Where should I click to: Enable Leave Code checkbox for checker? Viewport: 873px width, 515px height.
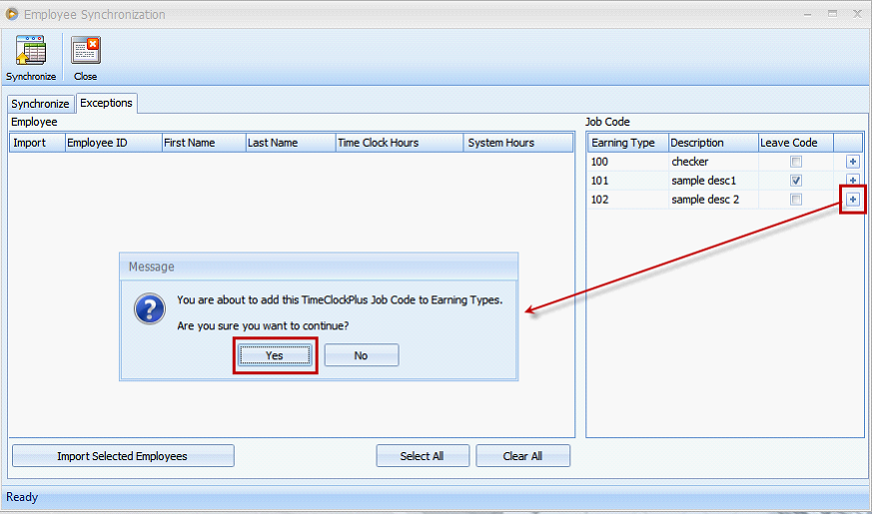[796, 162]
